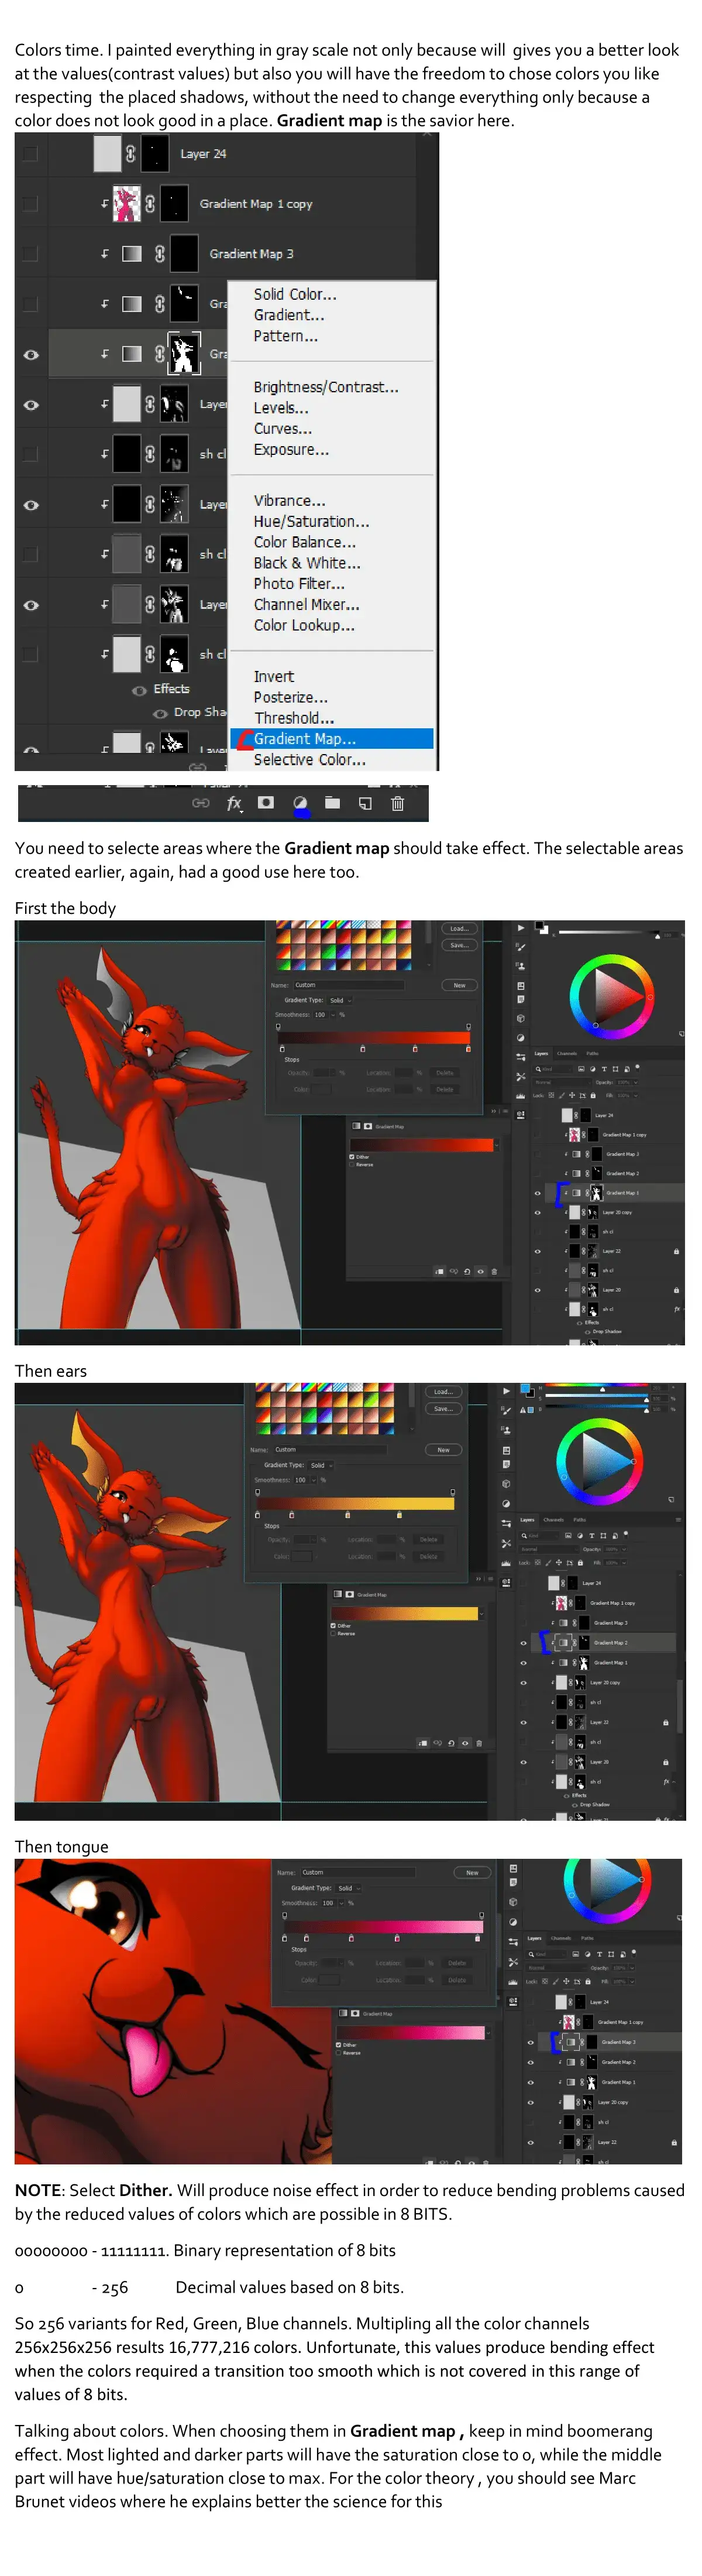The image size is (702, 2576).
Task: Click the add layer mask icon
Action: point(266,803)
